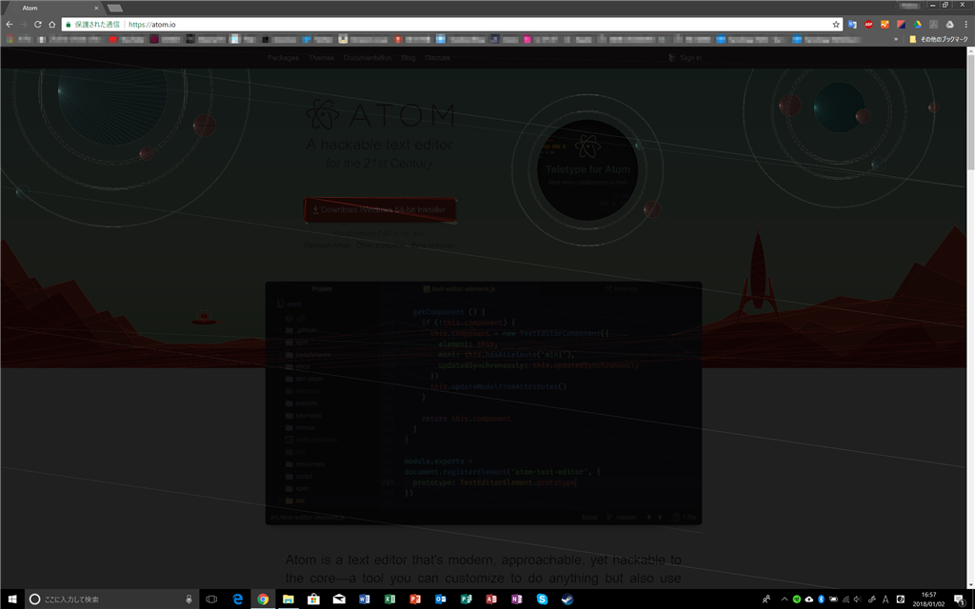Open the その他のブックマーク folder

pyautogui.click(x=939, y=39)
